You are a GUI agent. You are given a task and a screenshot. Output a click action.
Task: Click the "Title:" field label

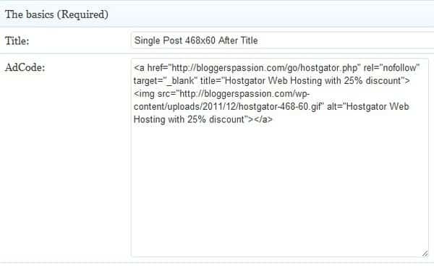[17, 41]
